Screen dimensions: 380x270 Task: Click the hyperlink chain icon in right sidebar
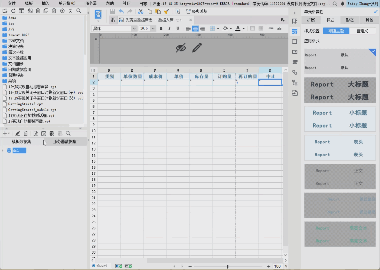(x=295, y=72)
